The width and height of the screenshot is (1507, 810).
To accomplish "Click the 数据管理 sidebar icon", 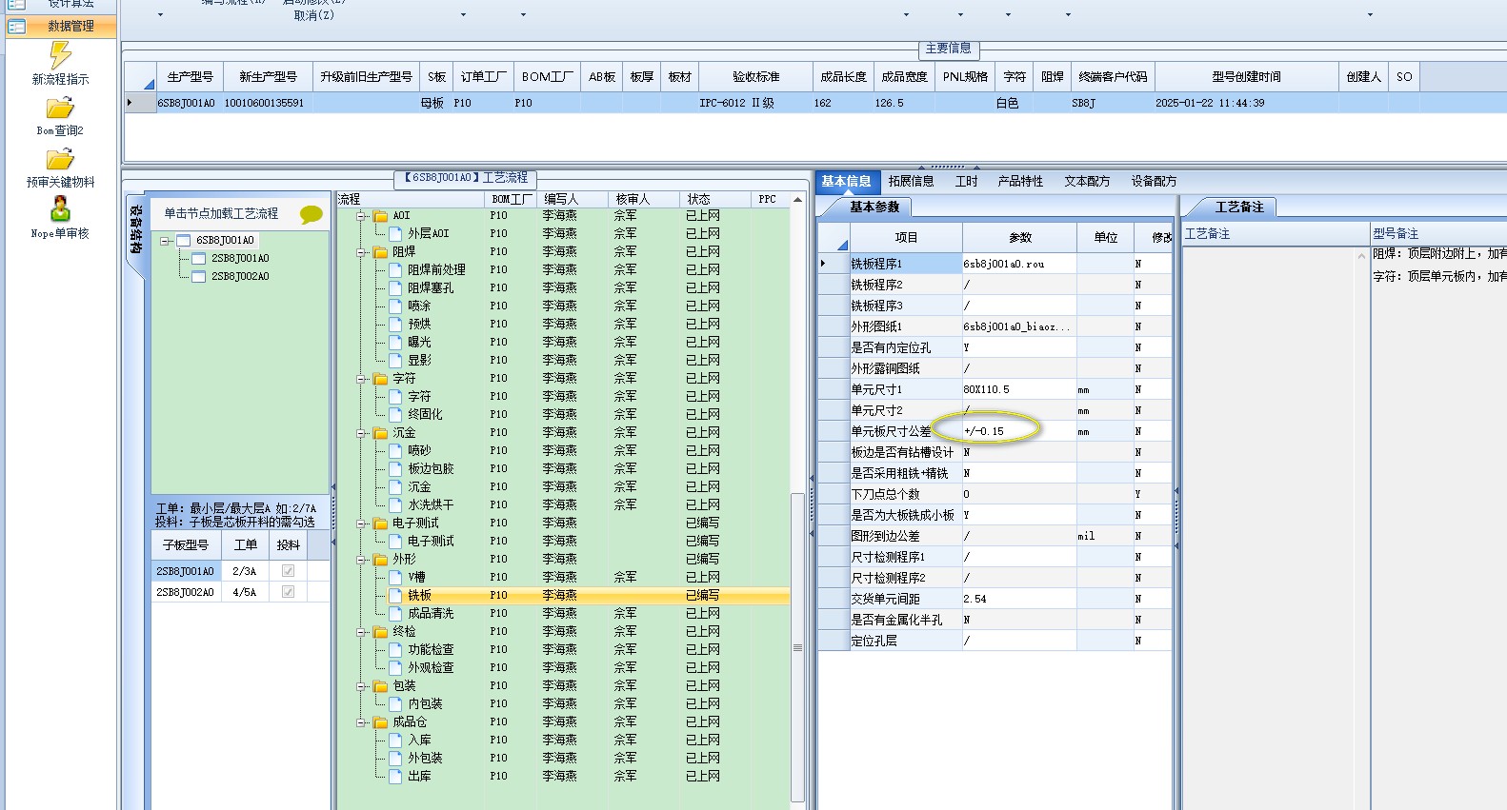I will coord(16,27).
